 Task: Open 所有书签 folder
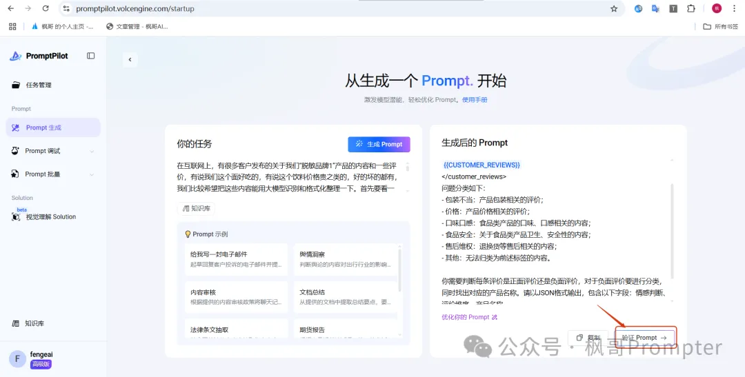click(721, 27)
